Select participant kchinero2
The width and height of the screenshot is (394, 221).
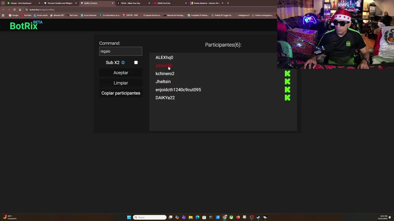165,74
